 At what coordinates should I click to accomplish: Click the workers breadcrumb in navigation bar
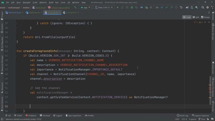pos(26,7)
